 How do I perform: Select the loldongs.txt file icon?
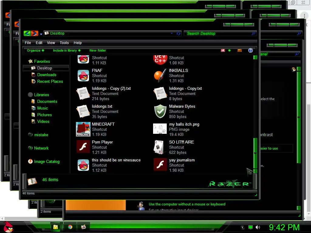tap(83, 111)
